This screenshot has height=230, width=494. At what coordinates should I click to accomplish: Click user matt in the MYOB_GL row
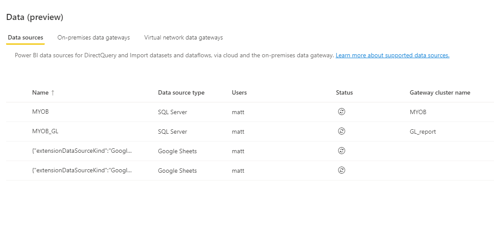tap(238, 131)
